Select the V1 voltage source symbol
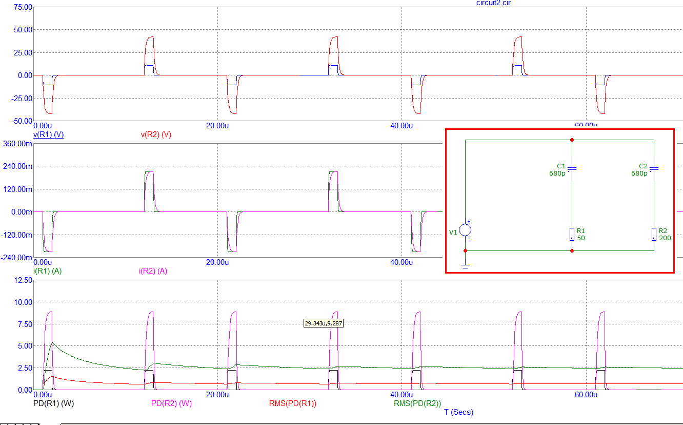683x425 pixels. click(x=465, y=231)
